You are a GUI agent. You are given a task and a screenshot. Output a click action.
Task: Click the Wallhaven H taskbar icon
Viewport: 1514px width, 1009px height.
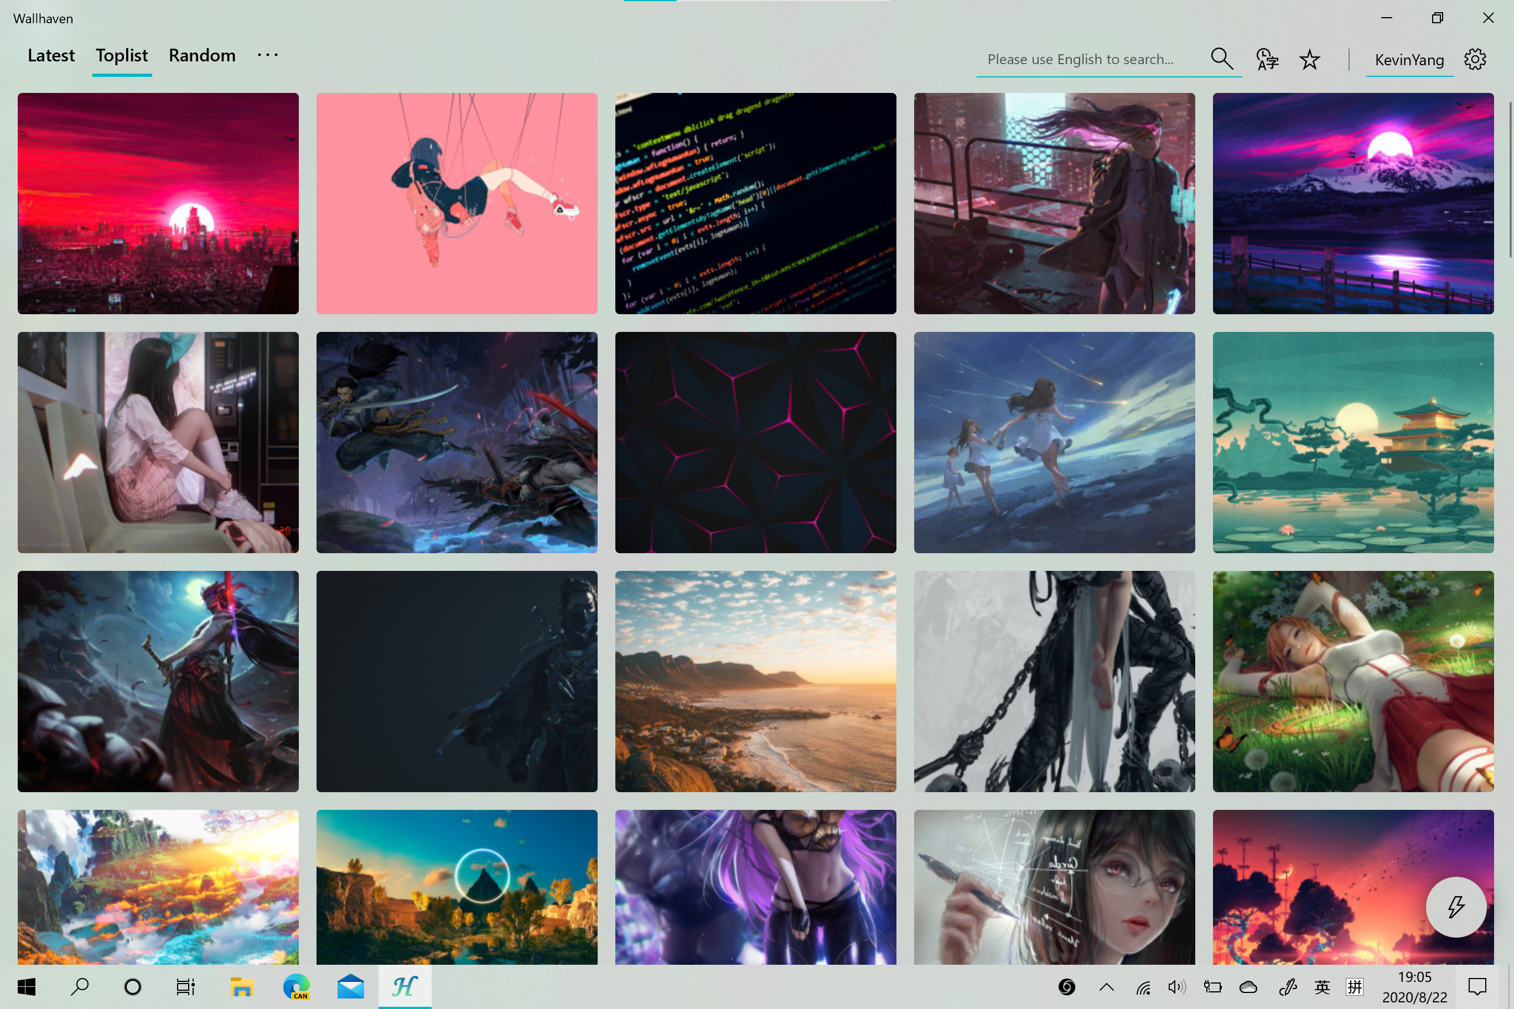[405, 986]
